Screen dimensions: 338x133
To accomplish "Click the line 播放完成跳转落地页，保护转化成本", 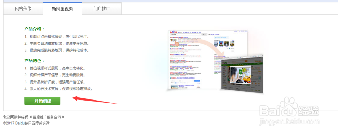I will tap(57, 50).
